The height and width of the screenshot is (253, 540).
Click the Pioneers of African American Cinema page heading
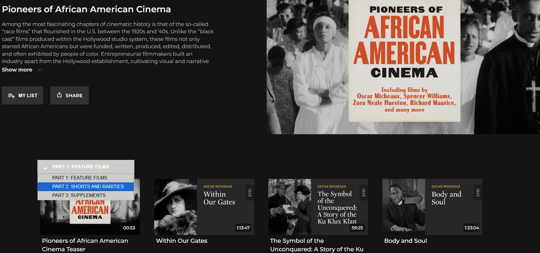pos(86,9)
